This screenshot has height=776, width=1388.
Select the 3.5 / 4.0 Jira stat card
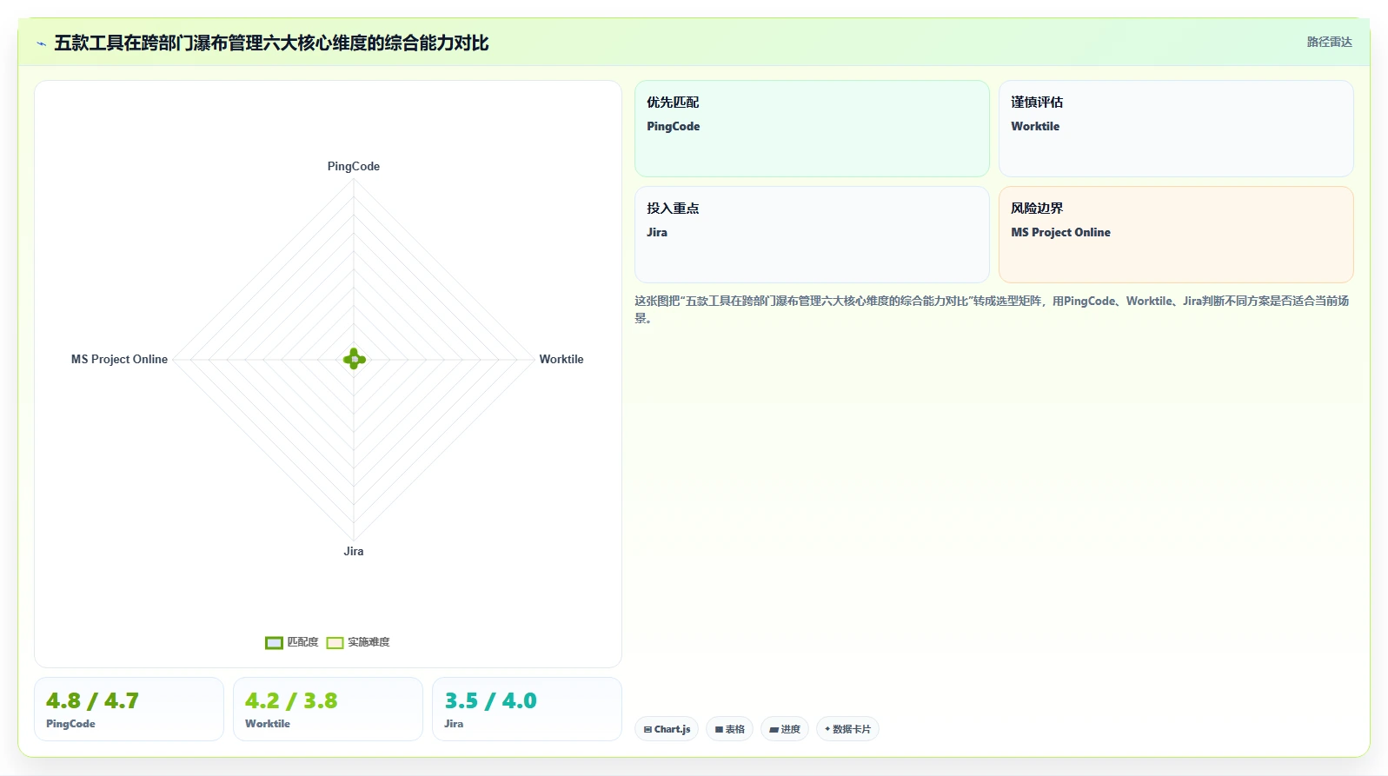point(527,709)
